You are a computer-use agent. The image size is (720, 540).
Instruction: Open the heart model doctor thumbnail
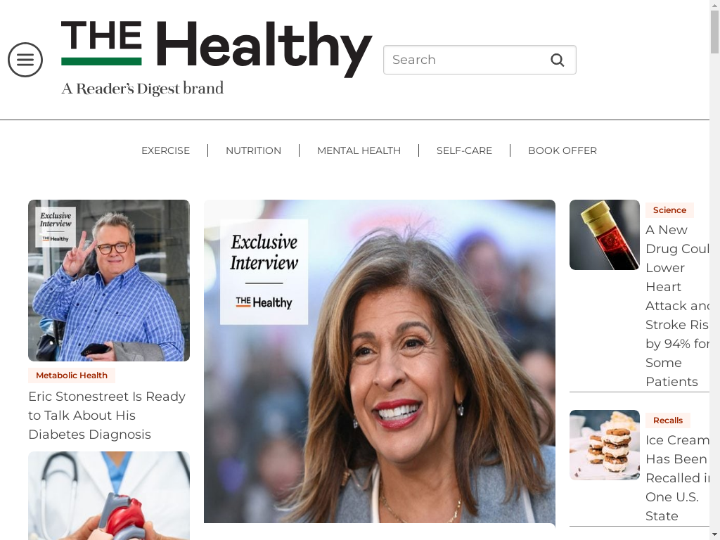click(109, 496)
